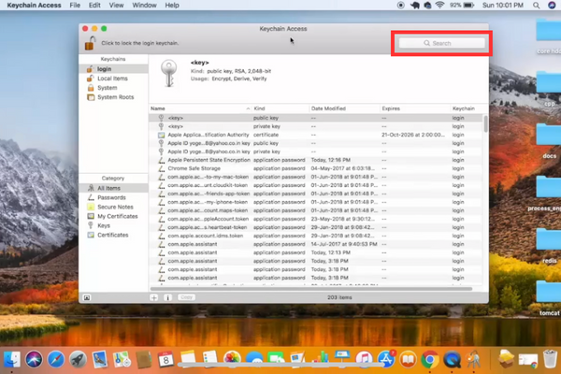Open the Trash in the Dock
Image resolution: width=561 pixels, height=374 pixels.
pos(551,359)
